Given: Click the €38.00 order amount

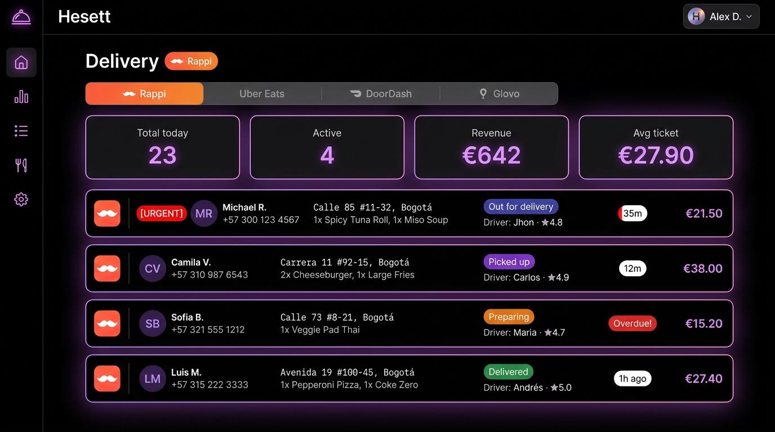Looking at the screenshot, I should click(703, 269).
